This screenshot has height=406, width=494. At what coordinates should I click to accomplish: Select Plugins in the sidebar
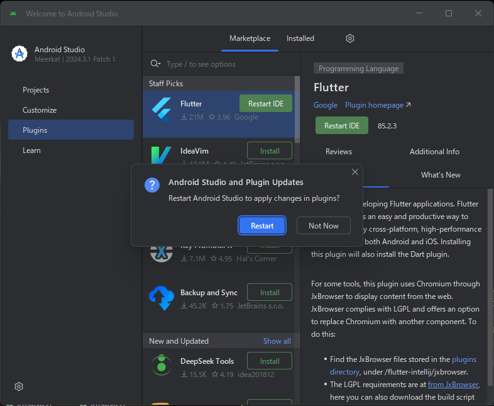pyautogui.click(x=71, y=130)
